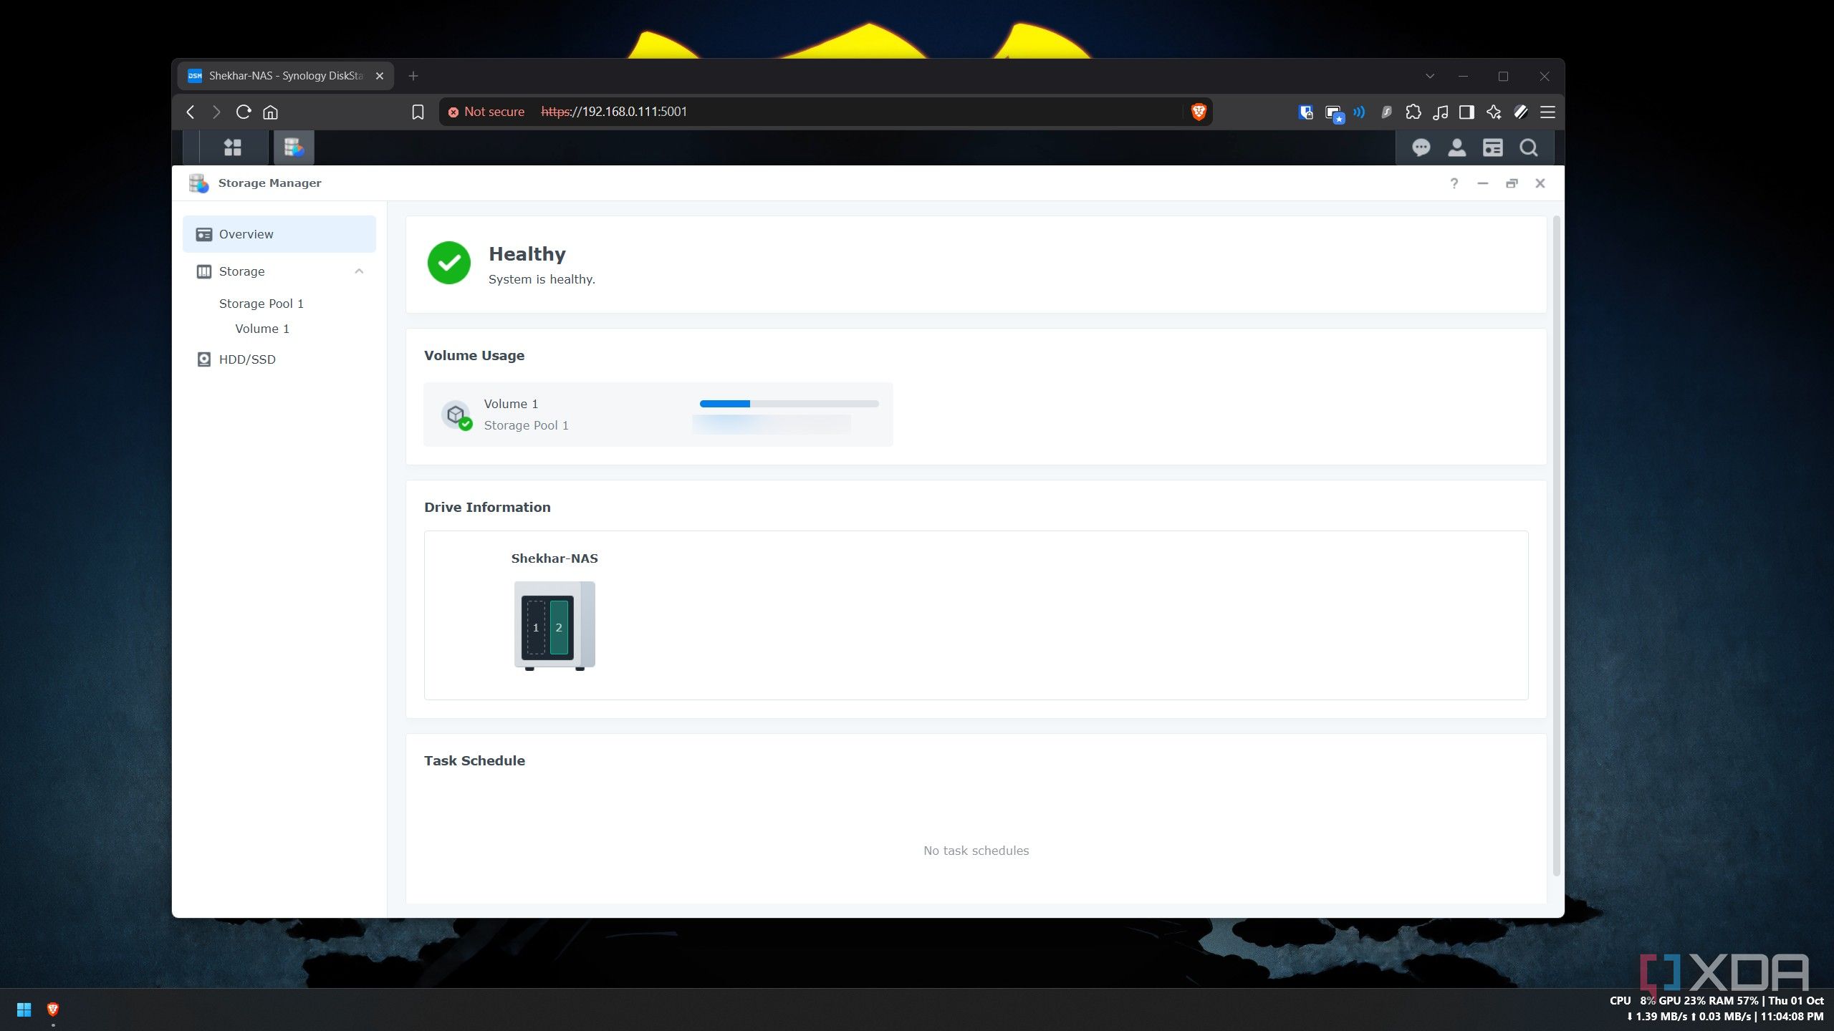
Task: Select the Overview sidebar item
Action: (279, 234)
